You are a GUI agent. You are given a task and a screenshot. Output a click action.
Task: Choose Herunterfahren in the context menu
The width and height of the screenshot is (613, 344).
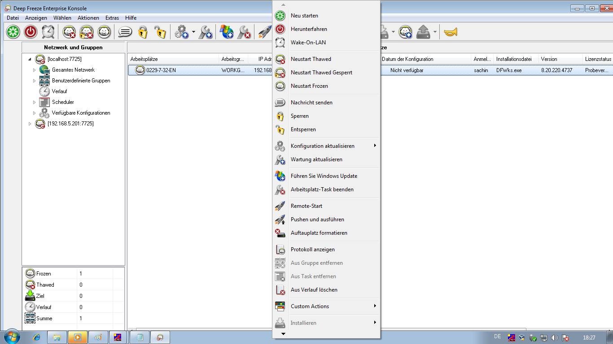(x=326, y=29)
